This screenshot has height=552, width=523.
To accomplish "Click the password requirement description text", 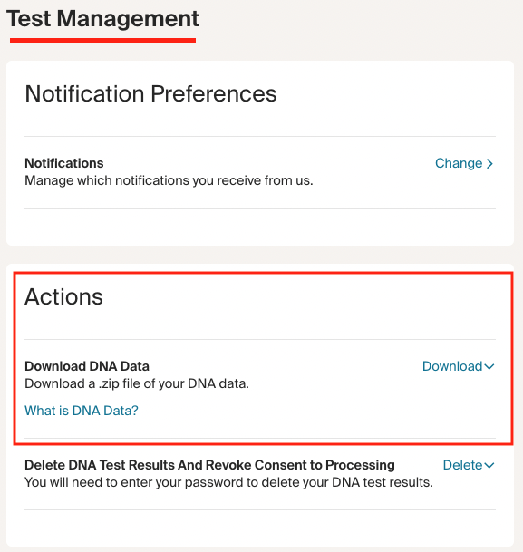I will tap(228, 482).
